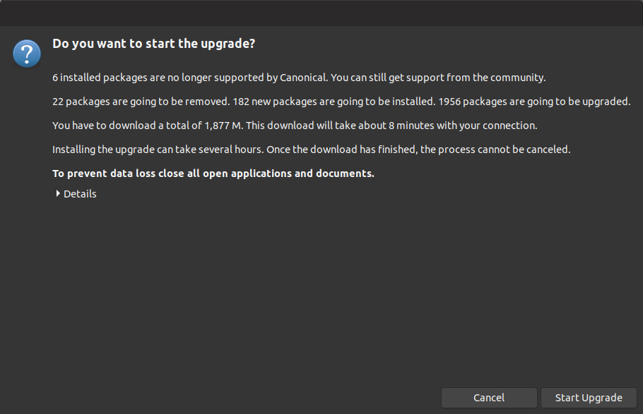Click the dark title bar of the dialog
The image size is (643, 414).
tap(321, 13)
